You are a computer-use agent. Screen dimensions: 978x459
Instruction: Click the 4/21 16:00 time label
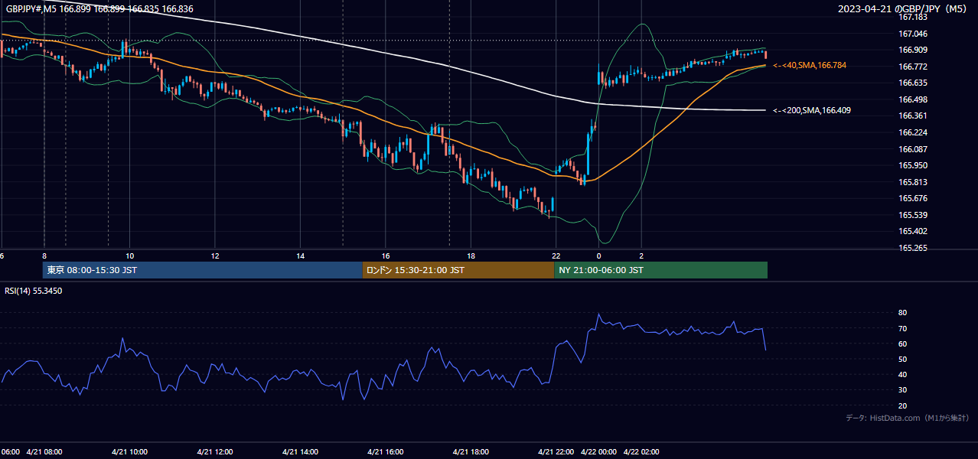[386, 452]
